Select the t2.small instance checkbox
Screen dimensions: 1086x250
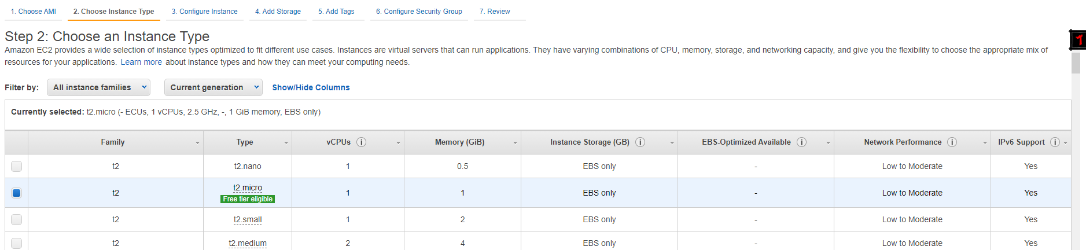click(17, 220)
